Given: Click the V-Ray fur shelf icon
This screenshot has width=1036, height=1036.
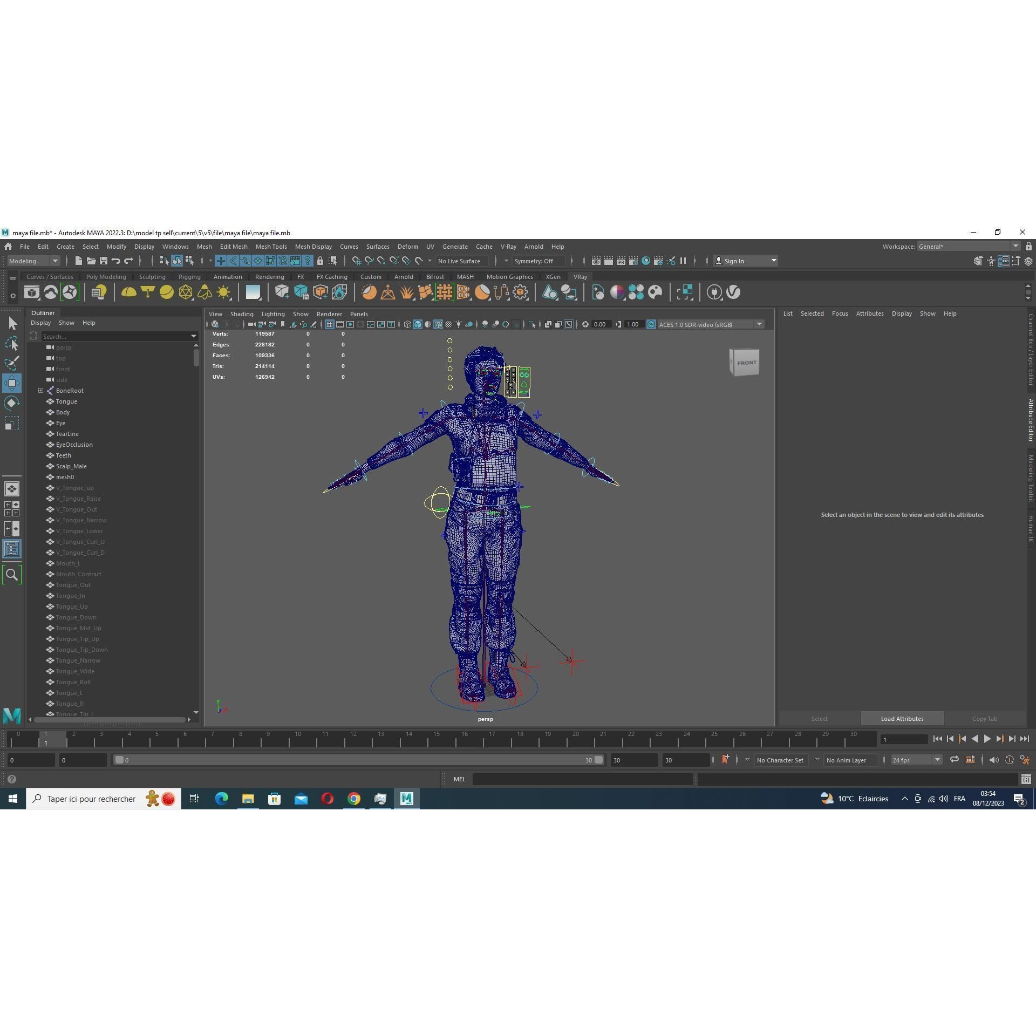Looking at the screenshot, I should pyautogui.click(x=407, y=292).
